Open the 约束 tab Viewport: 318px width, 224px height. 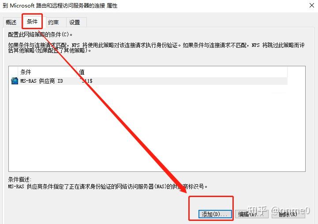[x=54, y=23]
